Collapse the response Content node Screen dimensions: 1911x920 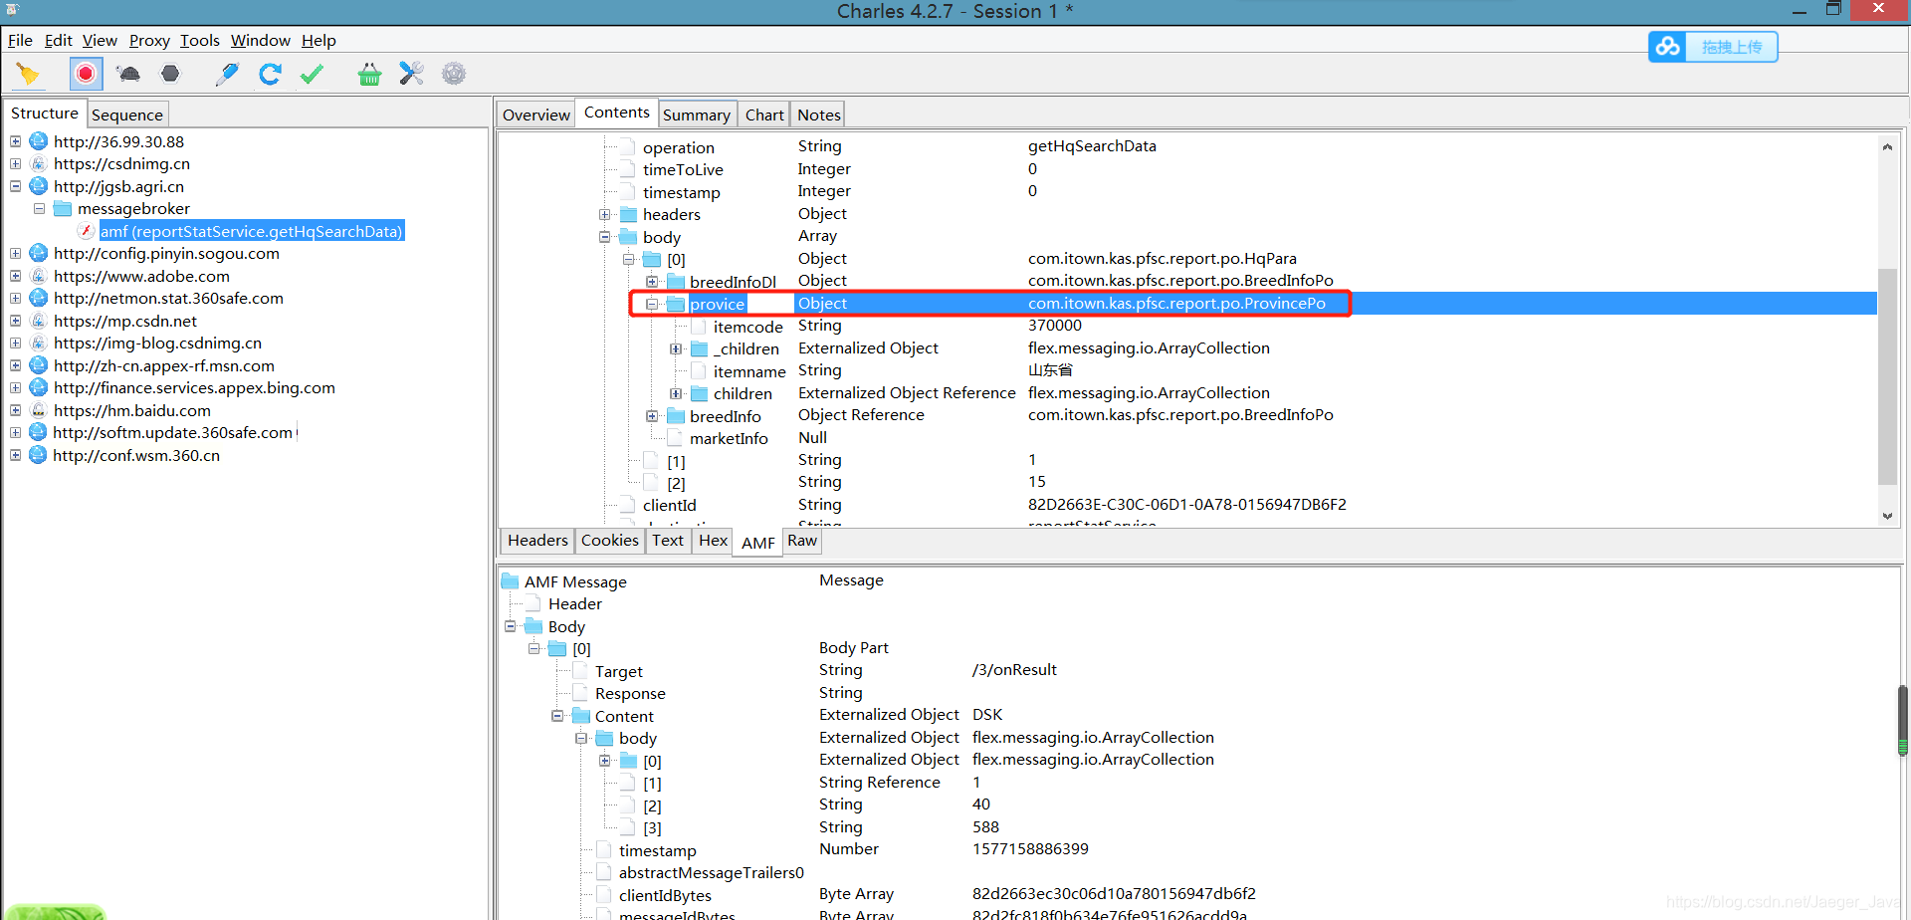[x=557, y=716]
